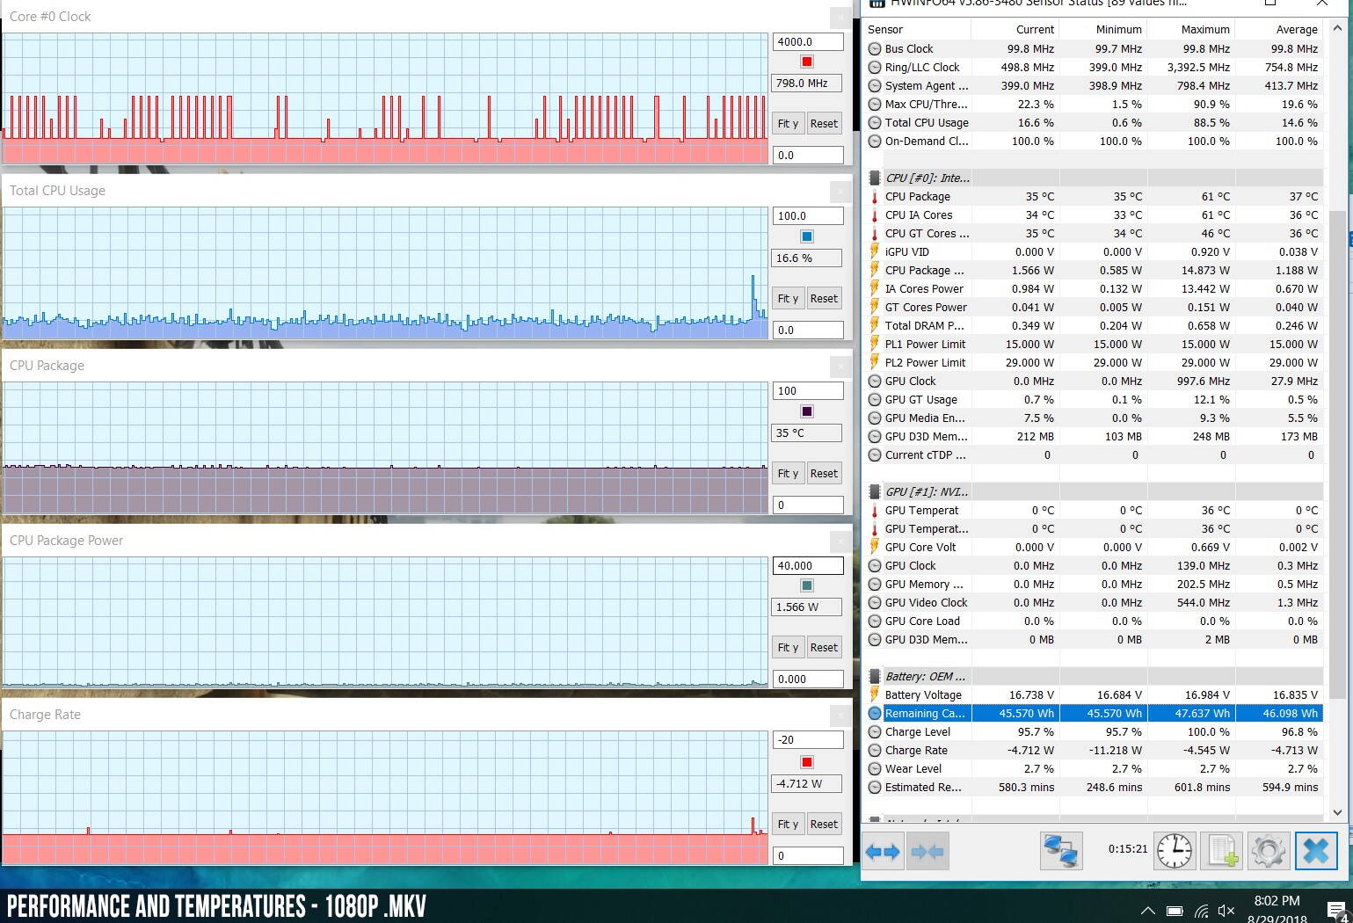
Task: Change the teal CPU Package Power color swatch
Action: pos(807,586)
